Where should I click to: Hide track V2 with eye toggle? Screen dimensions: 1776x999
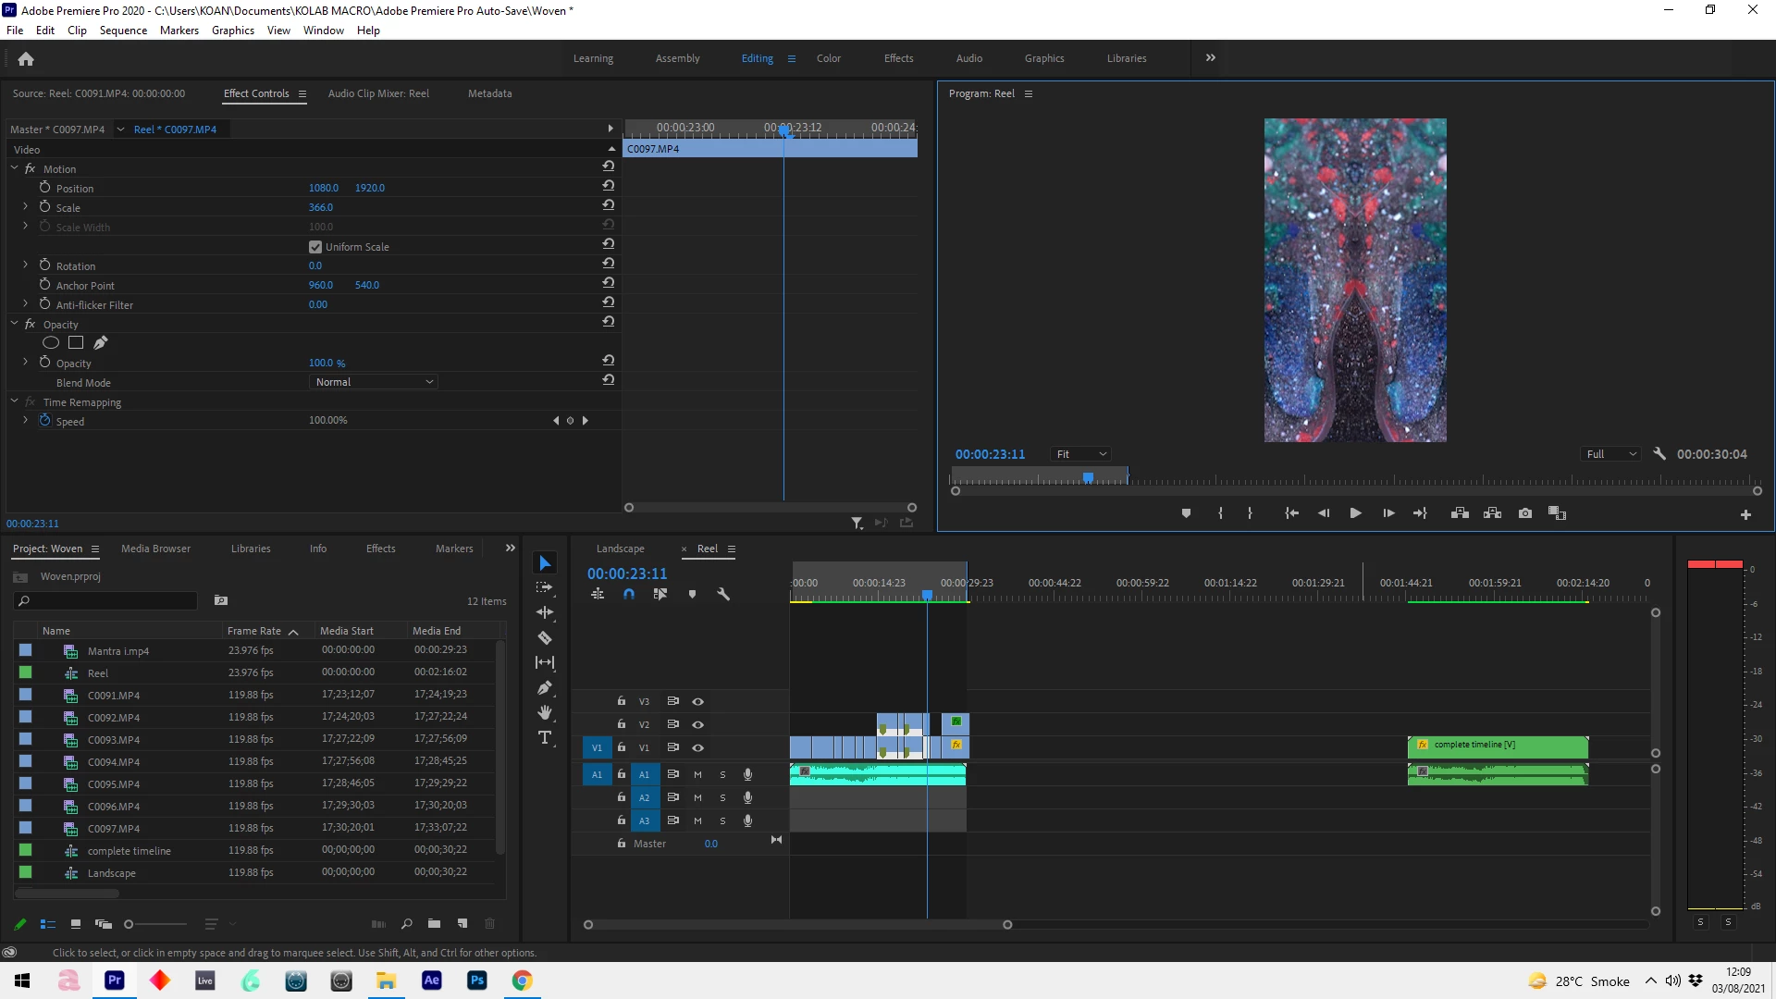[698, 724]
